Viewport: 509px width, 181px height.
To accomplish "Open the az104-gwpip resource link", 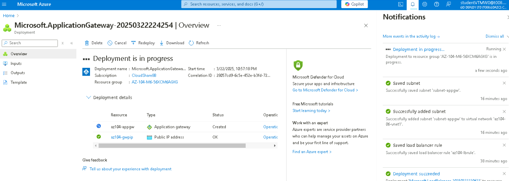I will [x=121, y=137].
